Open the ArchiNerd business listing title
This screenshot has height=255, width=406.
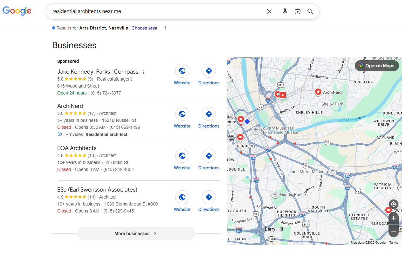coord(70,106)
